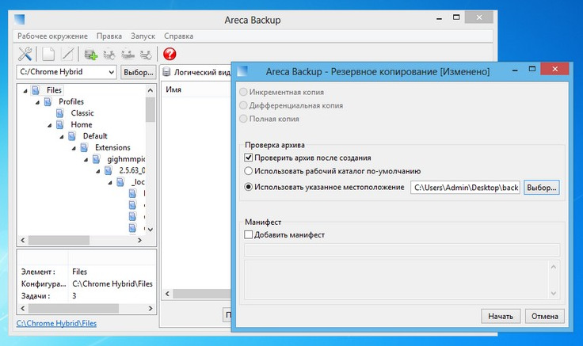The width and height of the screenshot is (583, 346).
Task: Uncheck Проверить архив после создания
Action: coord(249,158)
